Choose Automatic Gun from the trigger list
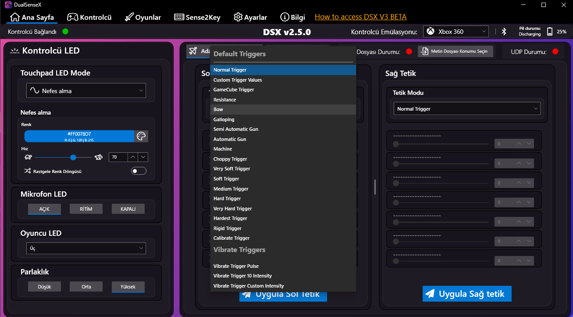Image resolution: width=573 pixels, height=317 pixels. (x=283, y=139)
